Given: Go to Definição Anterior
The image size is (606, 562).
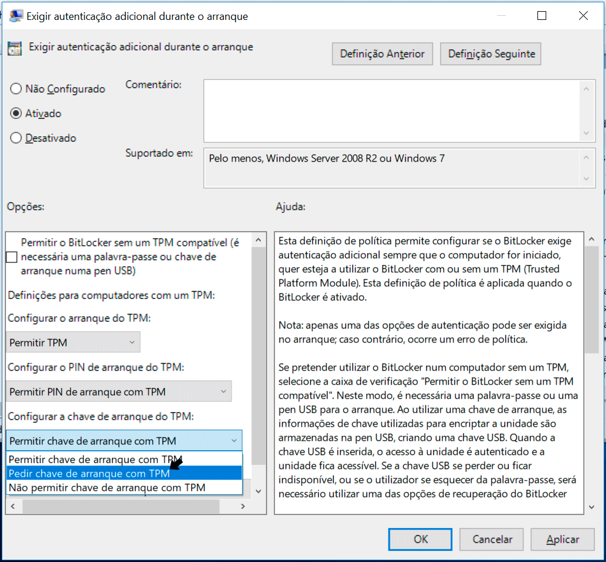Looking at the screenshot, I should tap(382, 54).
